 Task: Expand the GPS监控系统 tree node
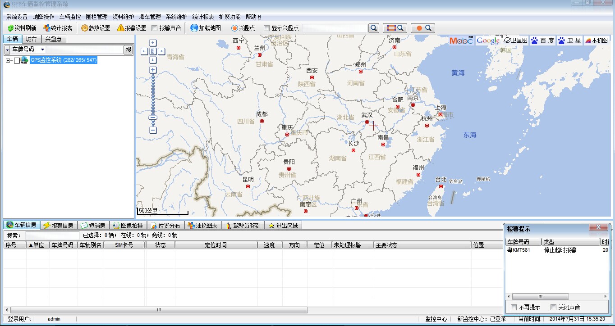coord(8,60)
